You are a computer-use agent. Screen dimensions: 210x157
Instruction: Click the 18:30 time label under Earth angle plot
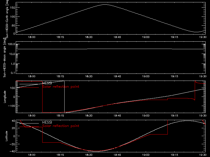tap(89, 37)
